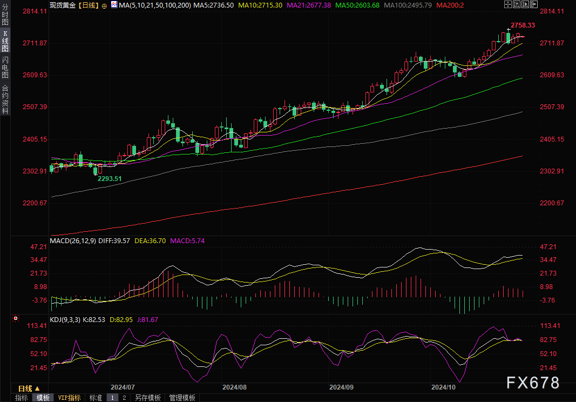Select the K线图 sidebar tab
This screenshot has width=576, height=402.
tap(5, 41)
